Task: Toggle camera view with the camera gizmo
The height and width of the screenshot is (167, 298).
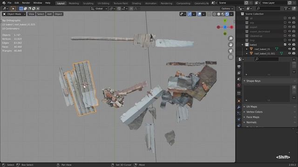Action: point(230,51)
